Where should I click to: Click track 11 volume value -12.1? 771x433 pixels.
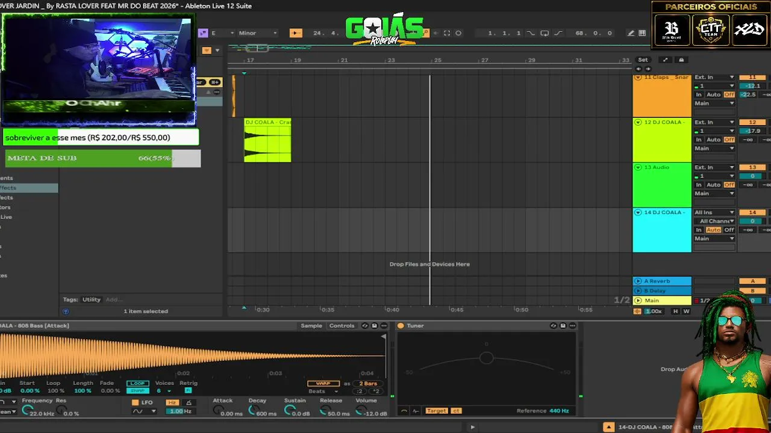tap(752, 85)
